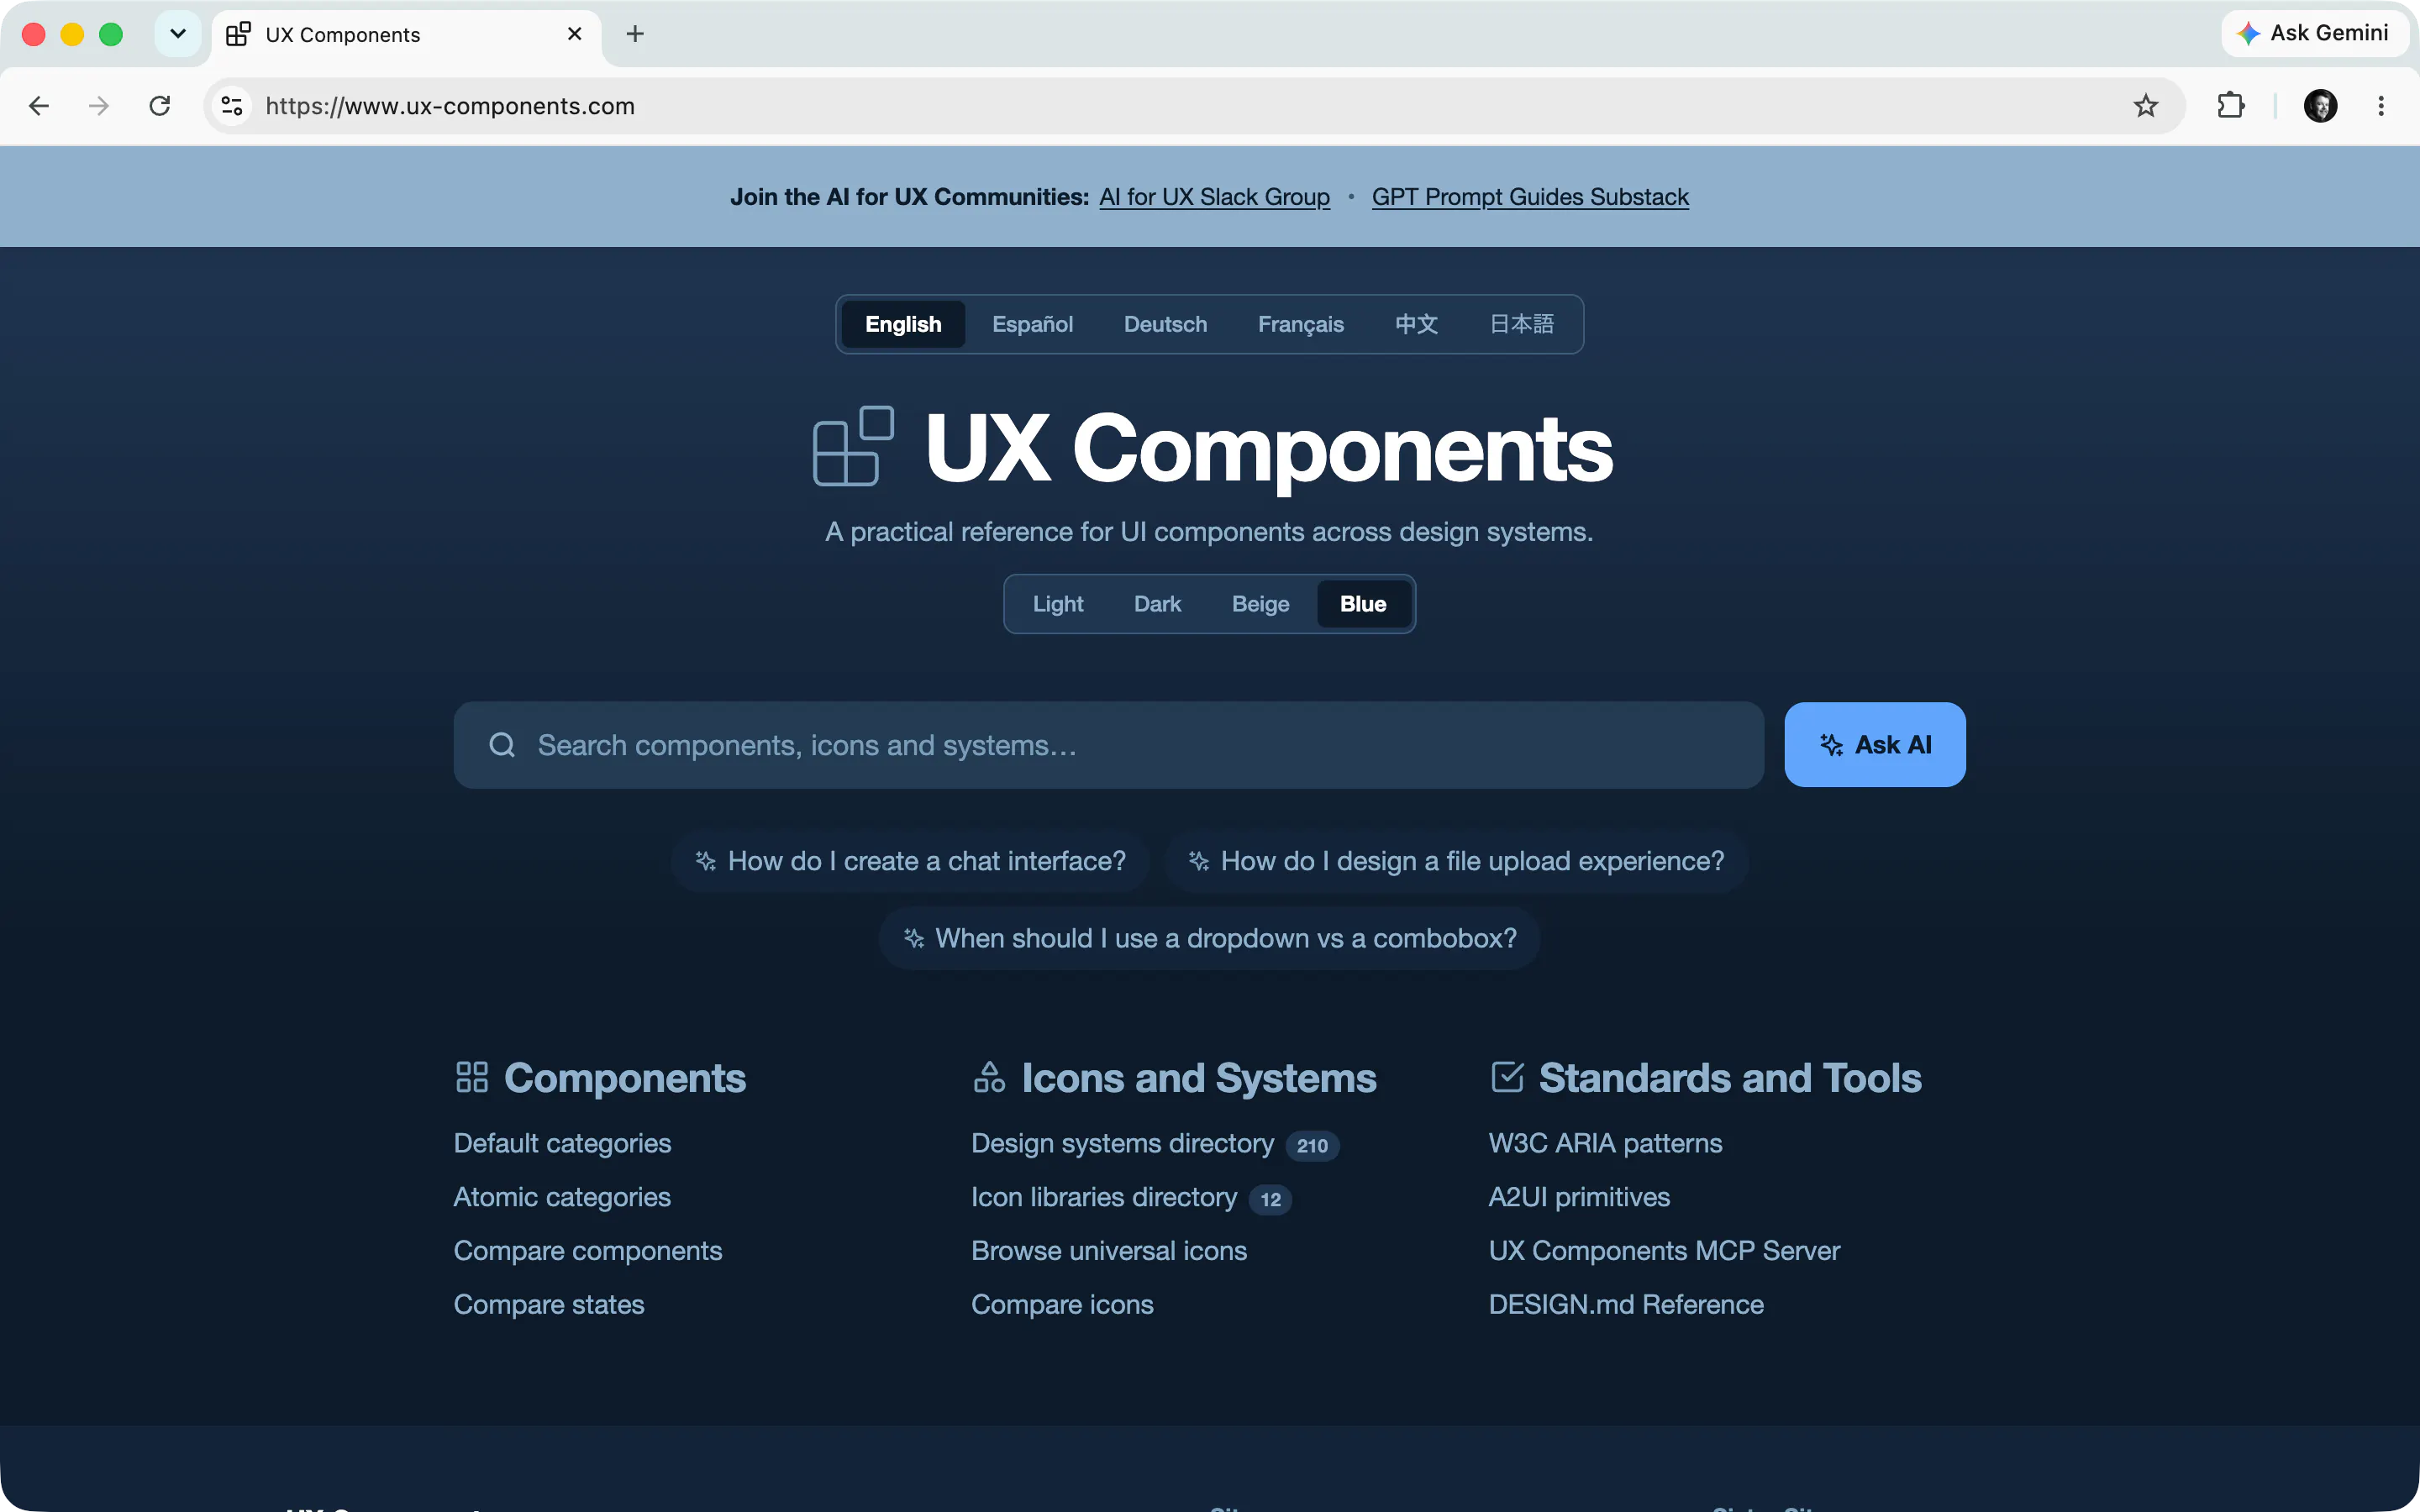
Task: Switch language to 日本語
Action: pyautogui.click(x=1521, y=324)
